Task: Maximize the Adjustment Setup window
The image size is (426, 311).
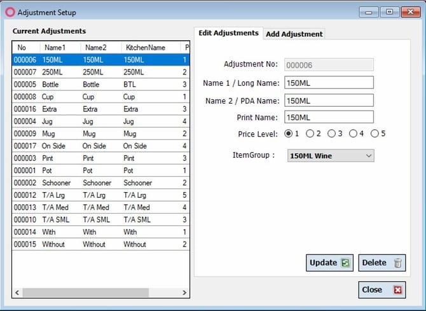Action: click(x=389, y=12)
